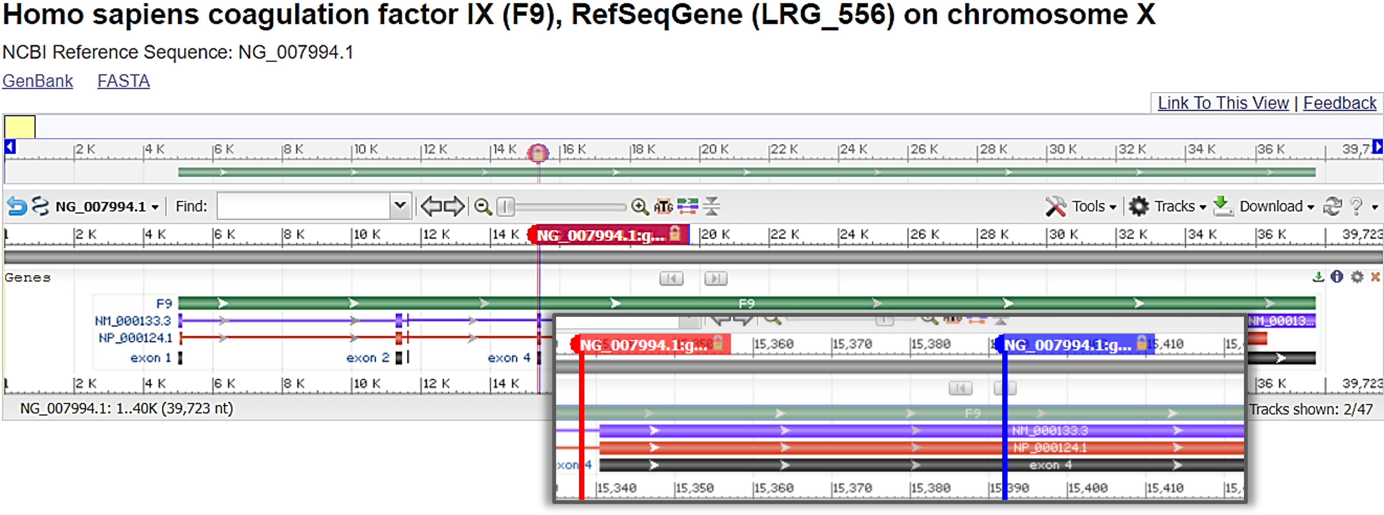Expand the help dropdown arrow
1384x515 pixels.
pyautogui.click(x=1374, y=207)
